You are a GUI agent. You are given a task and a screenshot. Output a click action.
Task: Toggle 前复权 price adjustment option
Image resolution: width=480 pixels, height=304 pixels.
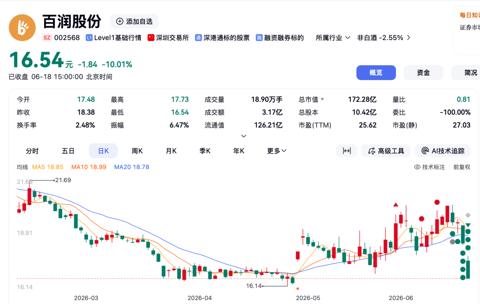pyautogui.click(x=462, y=167)
